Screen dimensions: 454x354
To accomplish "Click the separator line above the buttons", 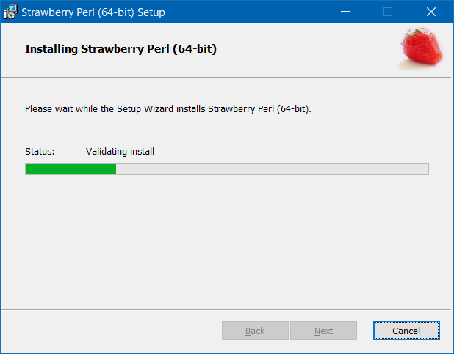I will pyautogui.click(x=226, y=309).
